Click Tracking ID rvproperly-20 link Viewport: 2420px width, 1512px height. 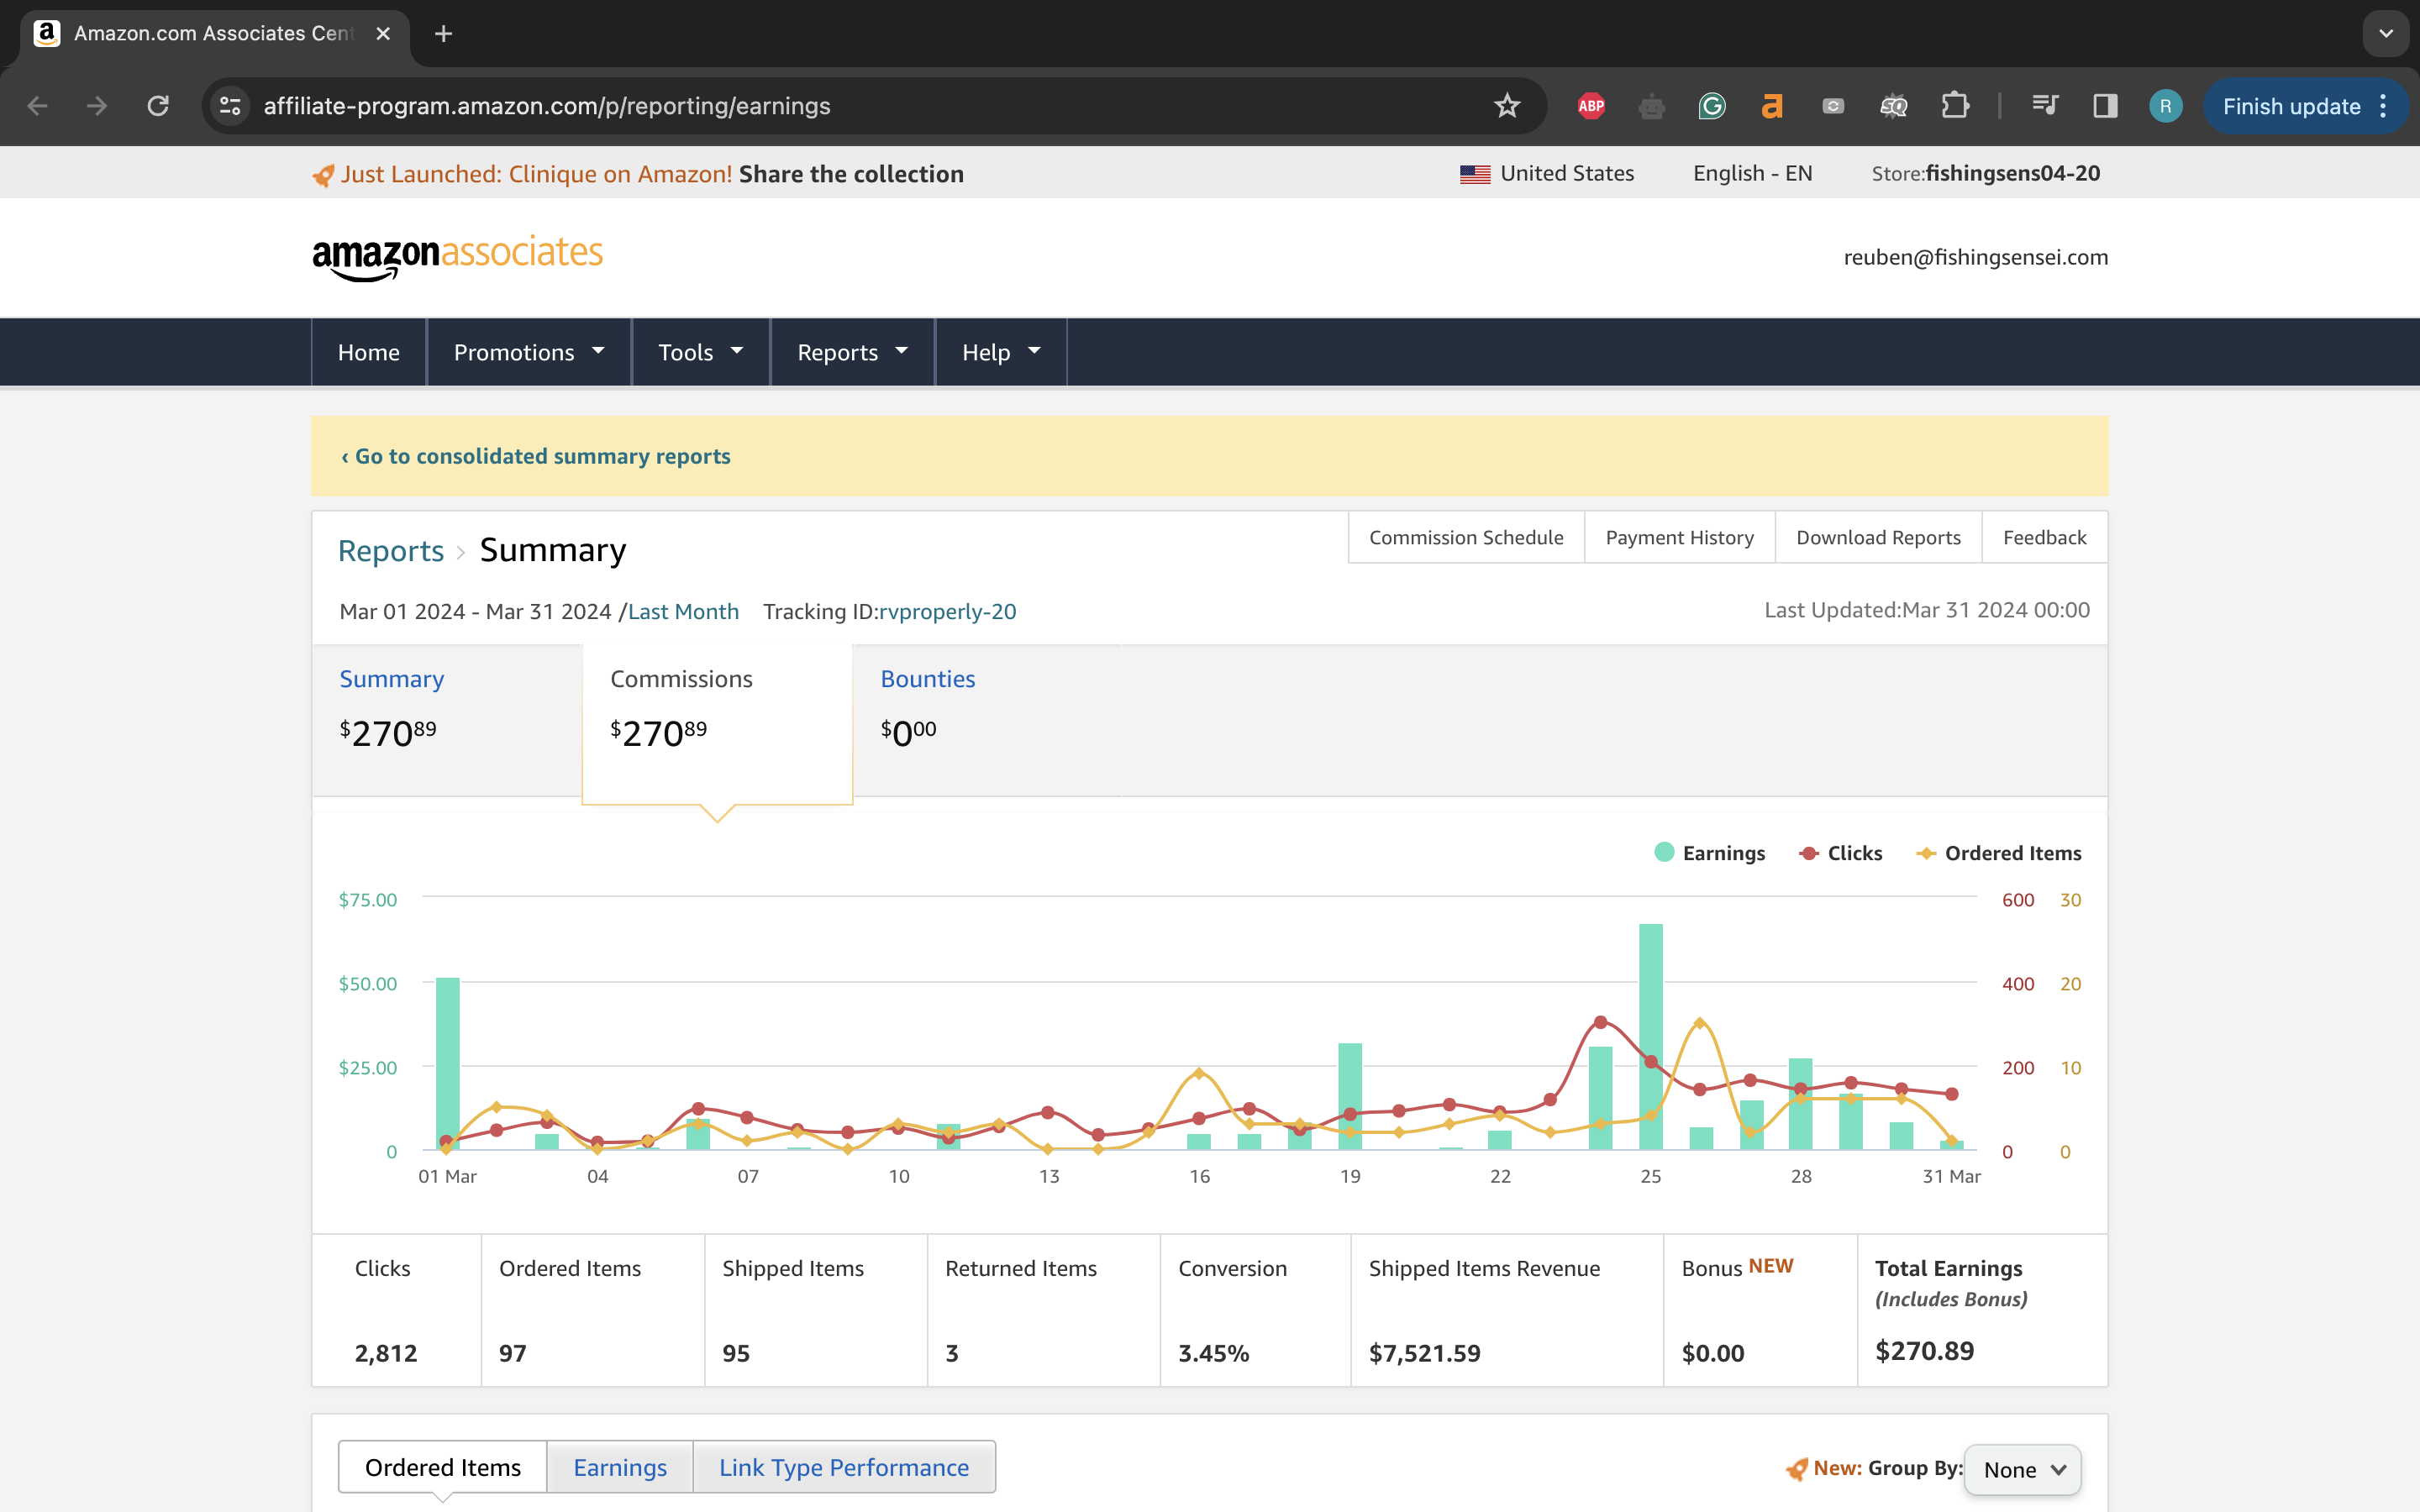click(x=947, y=611)
